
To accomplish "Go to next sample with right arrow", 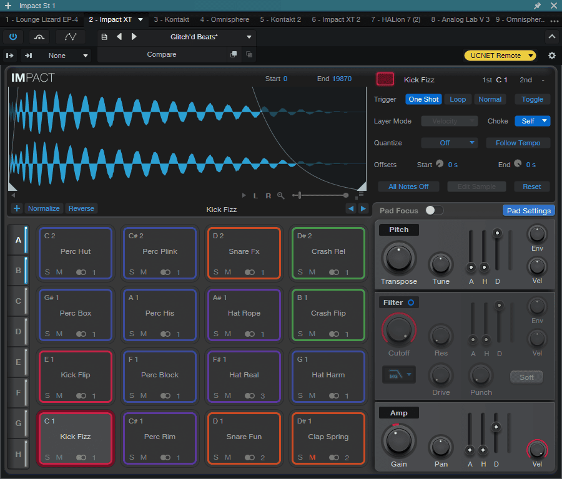I will (x=363, y=209).
